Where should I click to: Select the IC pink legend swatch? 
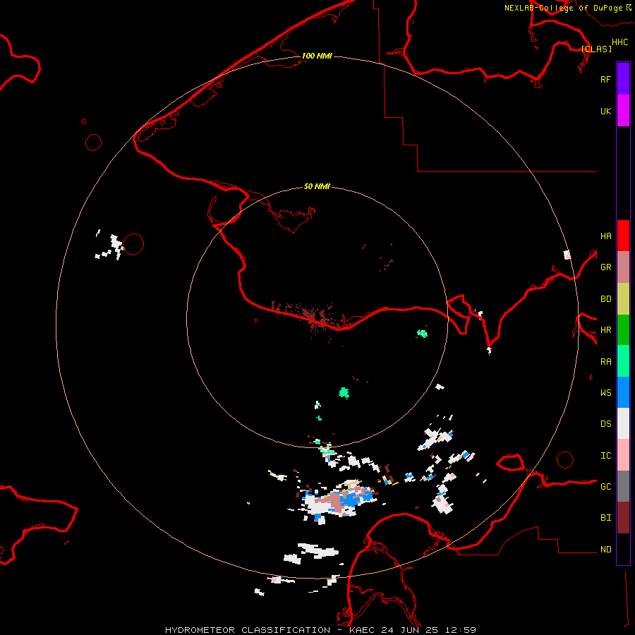pos(623,455)
